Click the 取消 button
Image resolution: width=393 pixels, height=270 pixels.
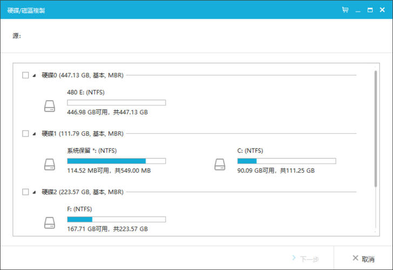pyautogui.click(x=363, y=259)
